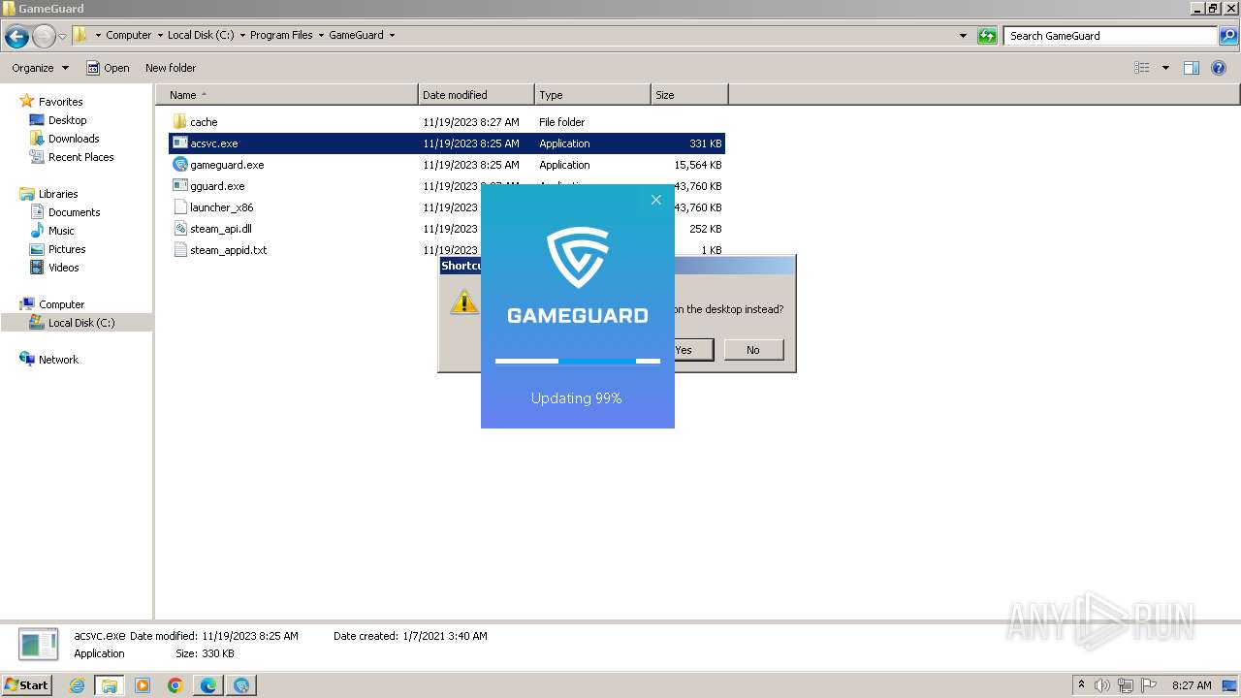The image size is (1241, 698).
Task: Open Pictures library
Action: 67,249
